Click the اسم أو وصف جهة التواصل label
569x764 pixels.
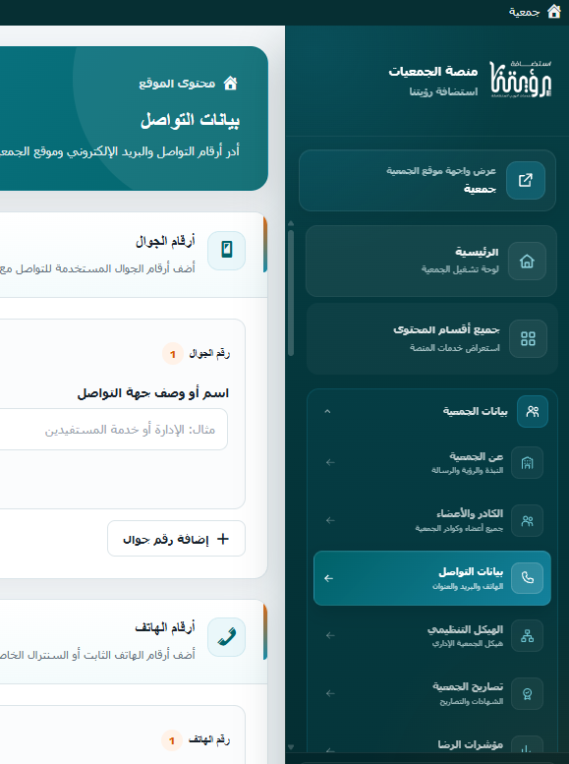tap(153, 393)
